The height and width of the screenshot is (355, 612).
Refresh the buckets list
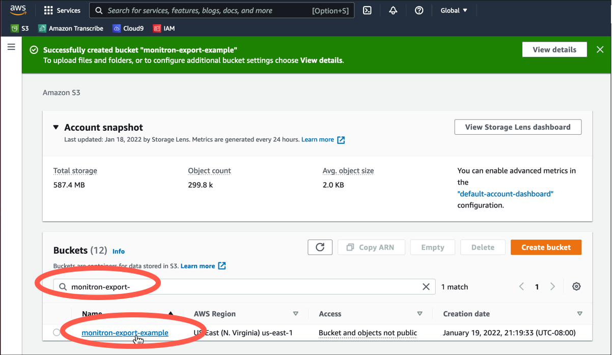[320, 247]
